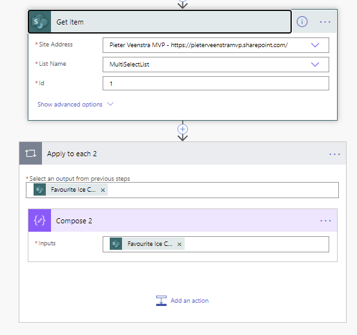This screenshot has height=335, width=357.
Task: Click the Add an action icon
Action: [161, 301]
